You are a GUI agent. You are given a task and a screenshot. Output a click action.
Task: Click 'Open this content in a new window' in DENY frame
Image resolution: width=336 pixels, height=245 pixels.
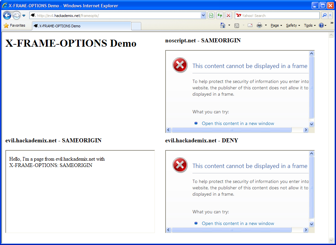pos(238,223)
